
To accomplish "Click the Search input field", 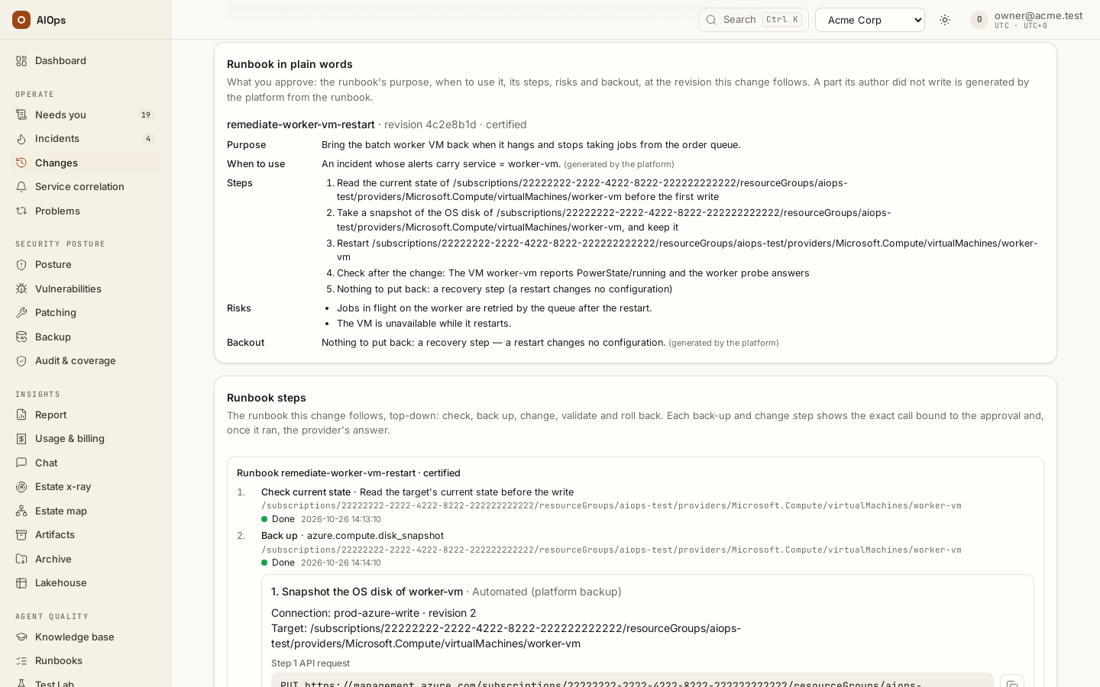I will 753,20.
